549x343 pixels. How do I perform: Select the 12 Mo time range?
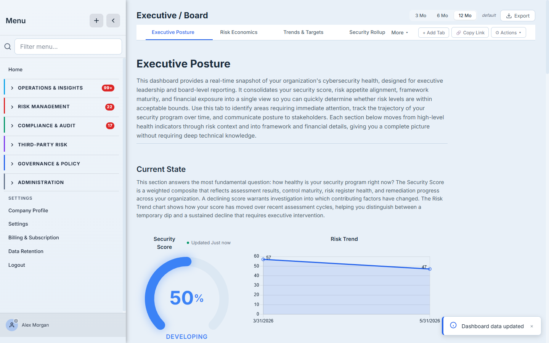click(465, 16)
